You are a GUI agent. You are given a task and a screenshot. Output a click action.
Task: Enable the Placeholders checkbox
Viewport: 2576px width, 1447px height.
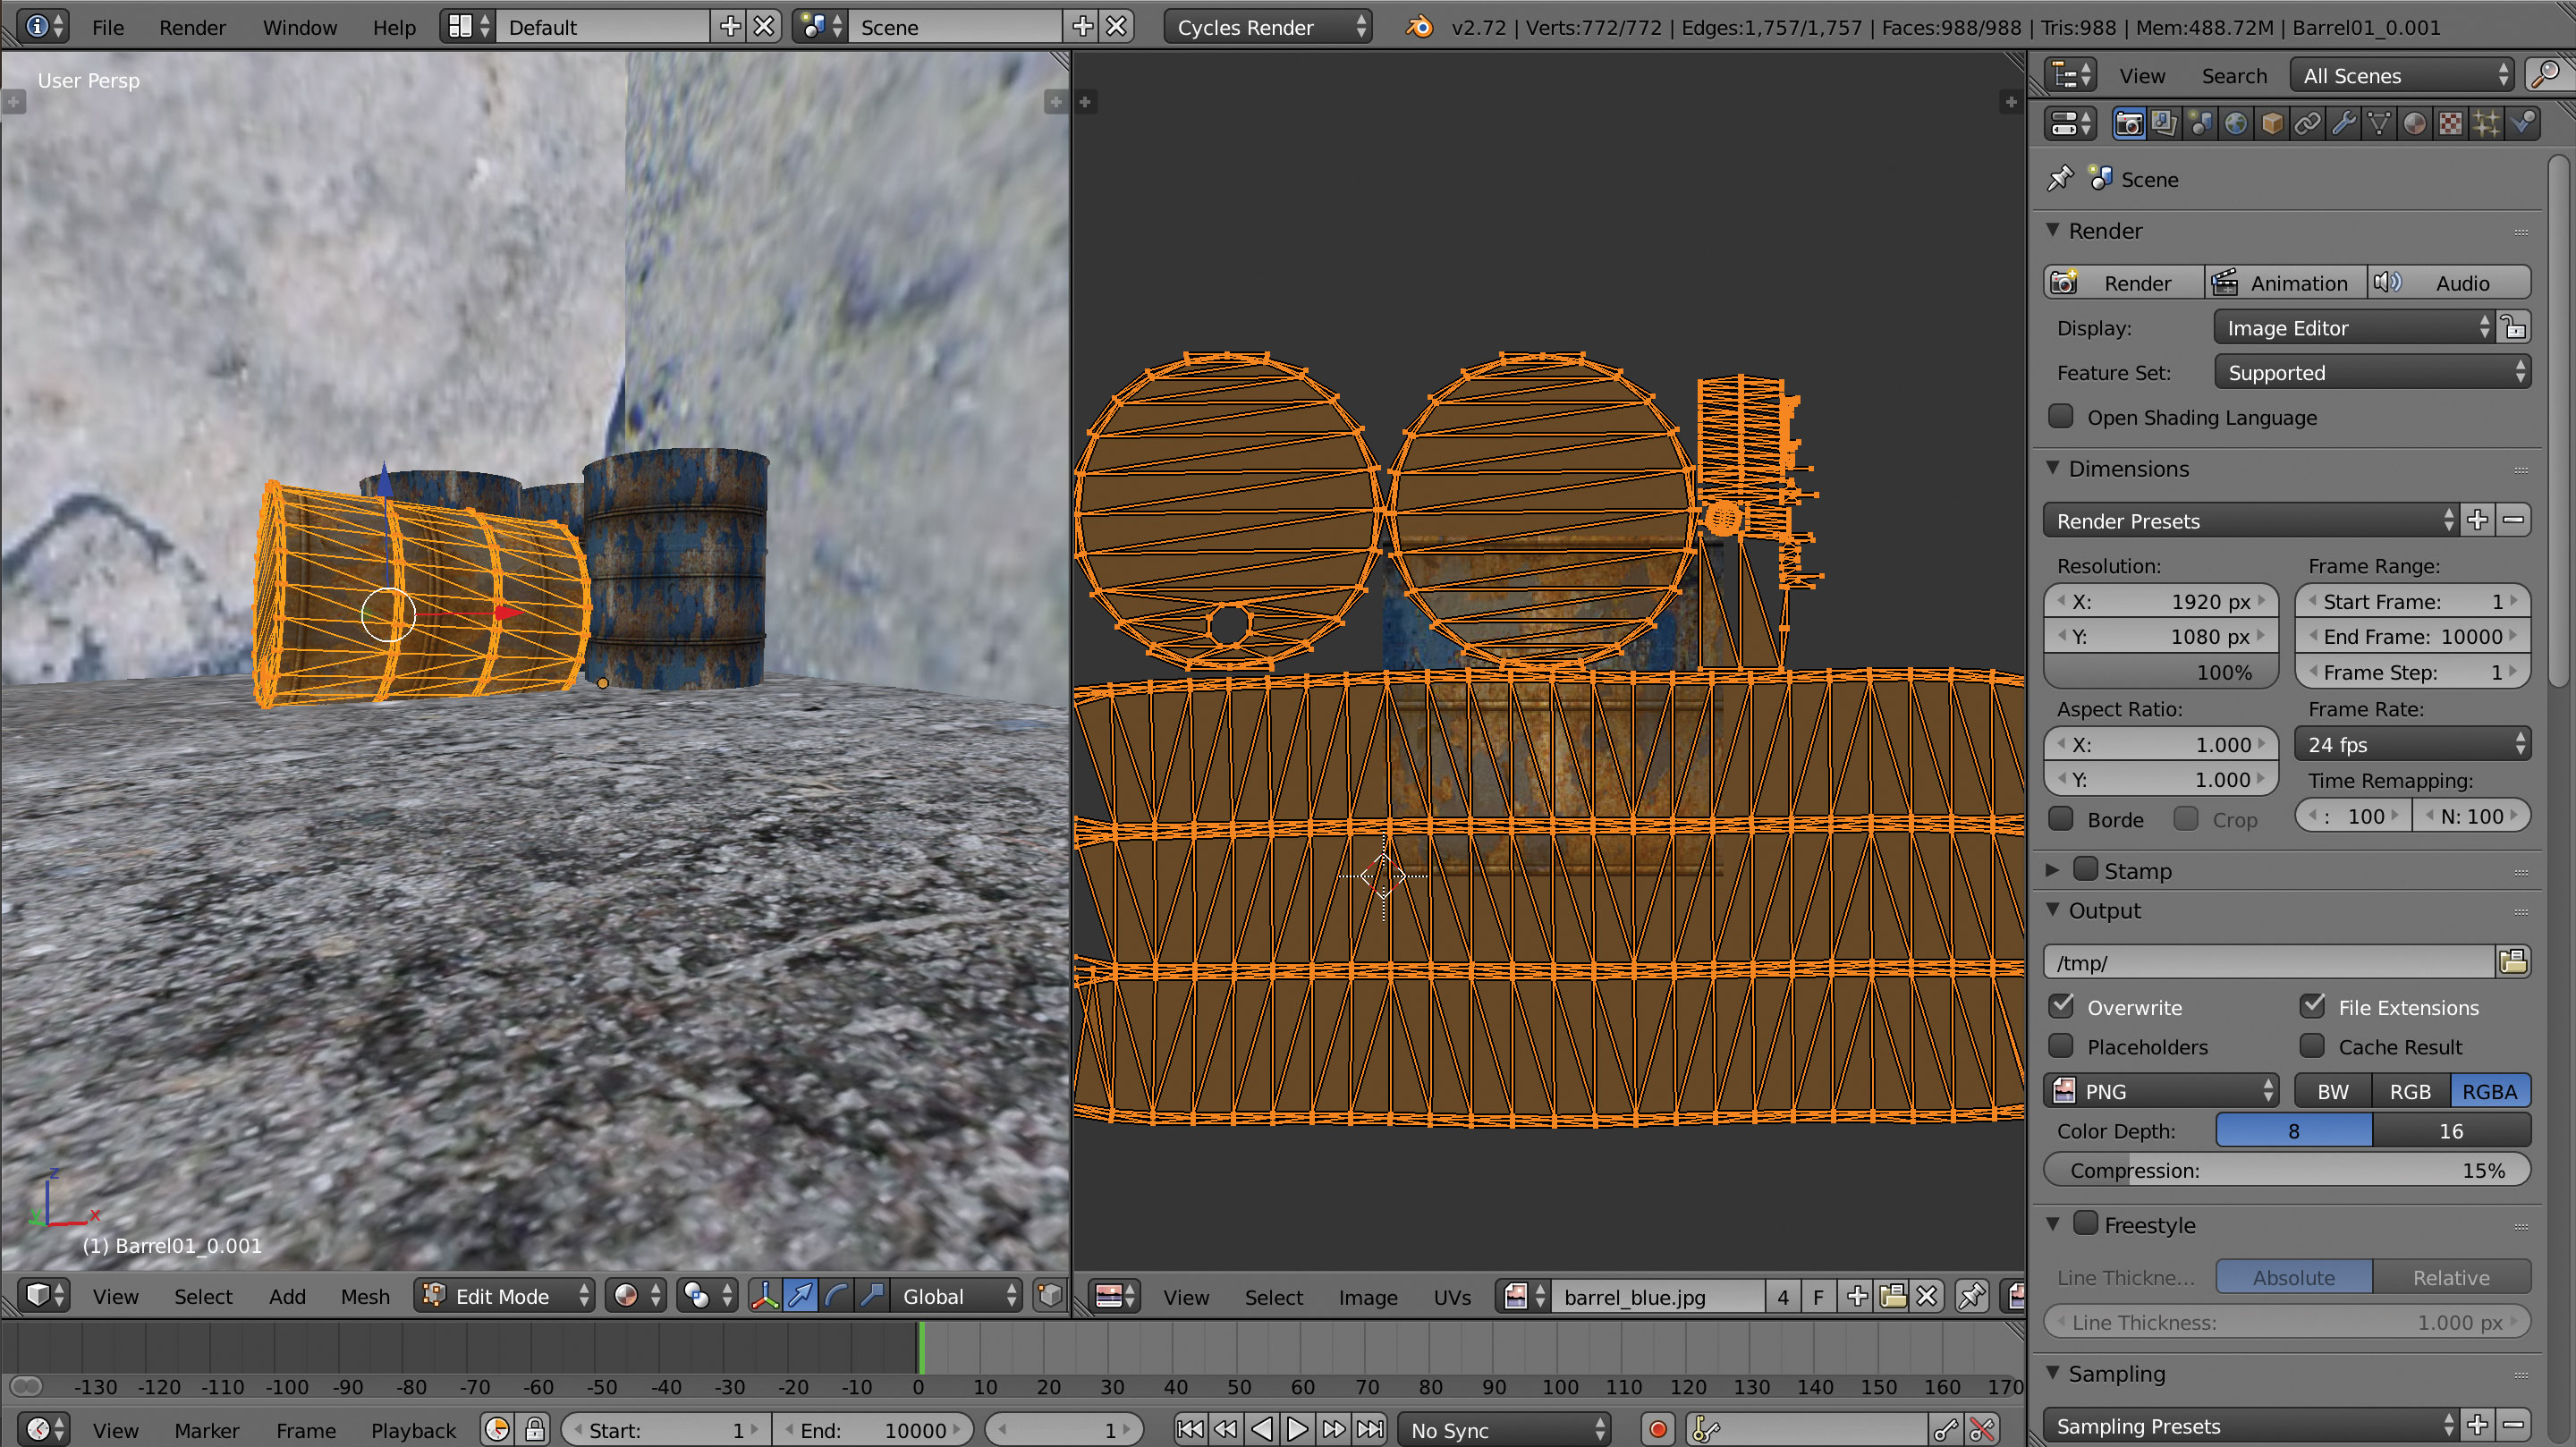point(2061,1046)
